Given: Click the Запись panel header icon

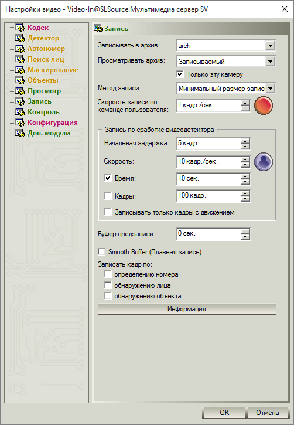Looking at the screenshot, I should pyautogui.click(x=98, y=29).
